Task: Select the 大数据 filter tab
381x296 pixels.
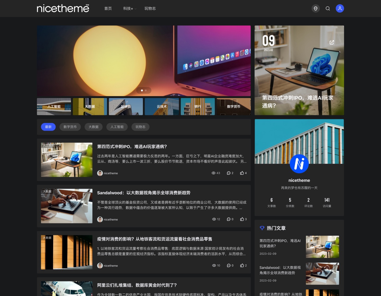Action: [x=94, y=127]
